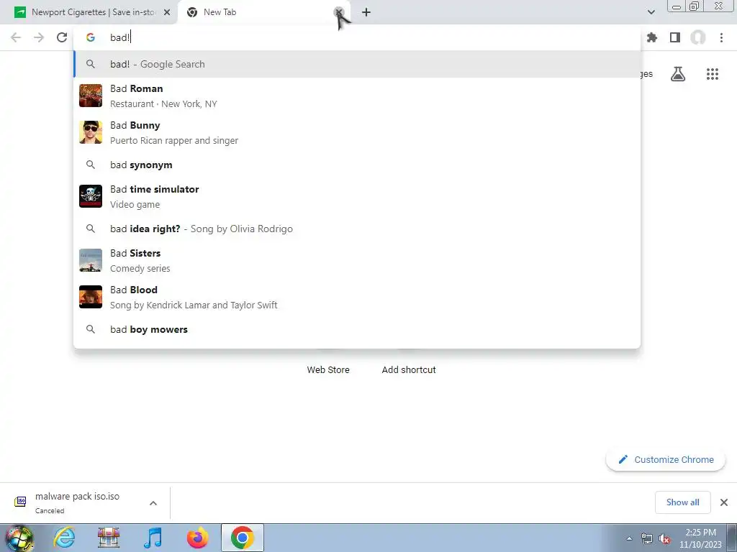Choose the Bad Bunny suggestion
Image resolution: width=737 pixels, height=552 pixels.
(x=357, y=132)
